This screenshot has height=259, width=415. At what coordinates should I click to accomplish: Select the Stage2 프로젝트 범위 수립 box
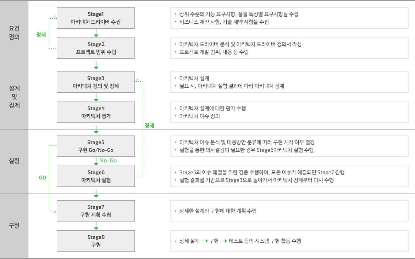click(95, 48)
